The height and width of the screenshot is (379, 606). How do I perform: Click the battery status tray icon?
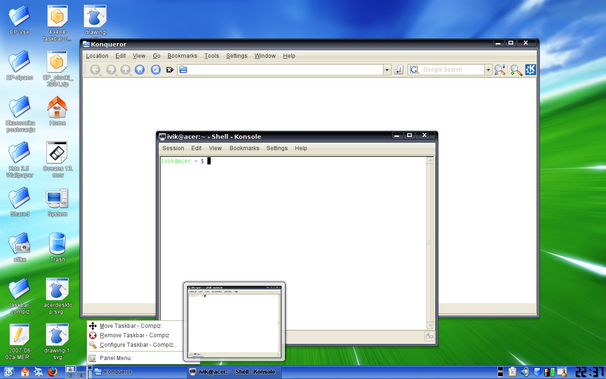click(550, 372)
